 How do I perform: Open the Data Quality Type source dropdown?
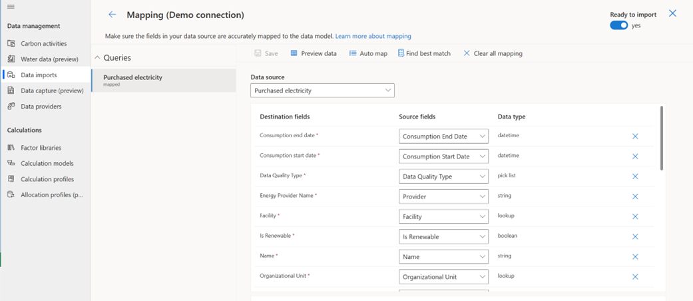[443, 176]
